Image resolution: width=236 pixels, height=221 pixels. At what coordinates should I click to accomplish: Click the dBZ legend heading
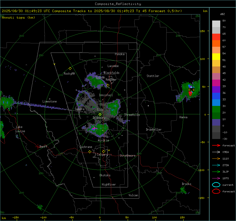[222, 14]
